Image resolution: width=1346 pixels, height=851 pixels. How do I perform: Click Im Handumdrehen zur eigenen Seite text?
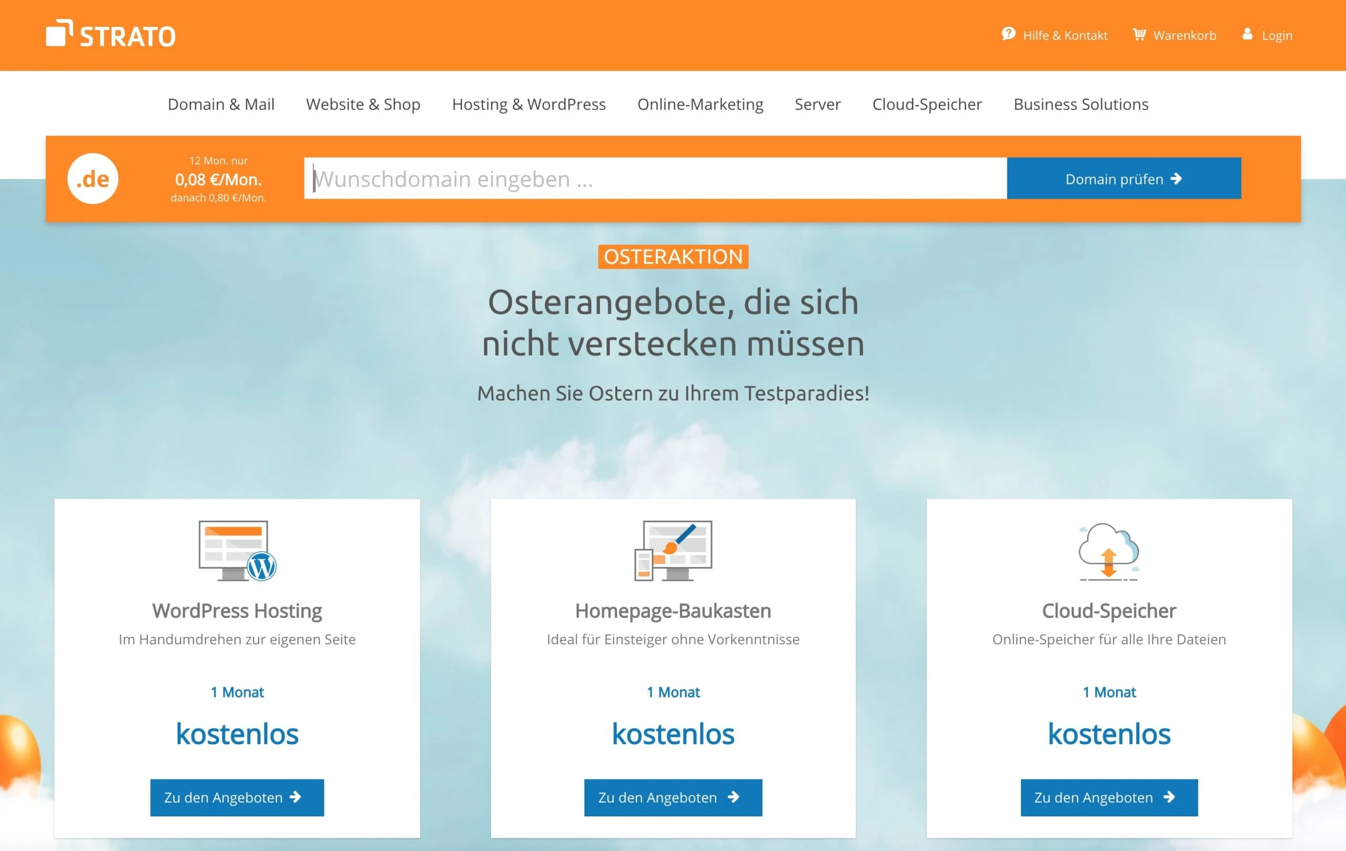(x=237, y=639)
